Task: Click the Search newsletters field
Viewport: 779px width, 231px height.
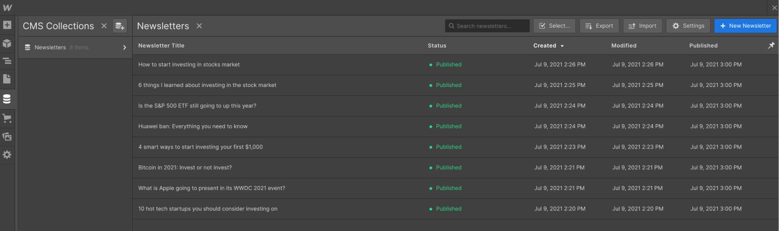Action: [487, 26]
